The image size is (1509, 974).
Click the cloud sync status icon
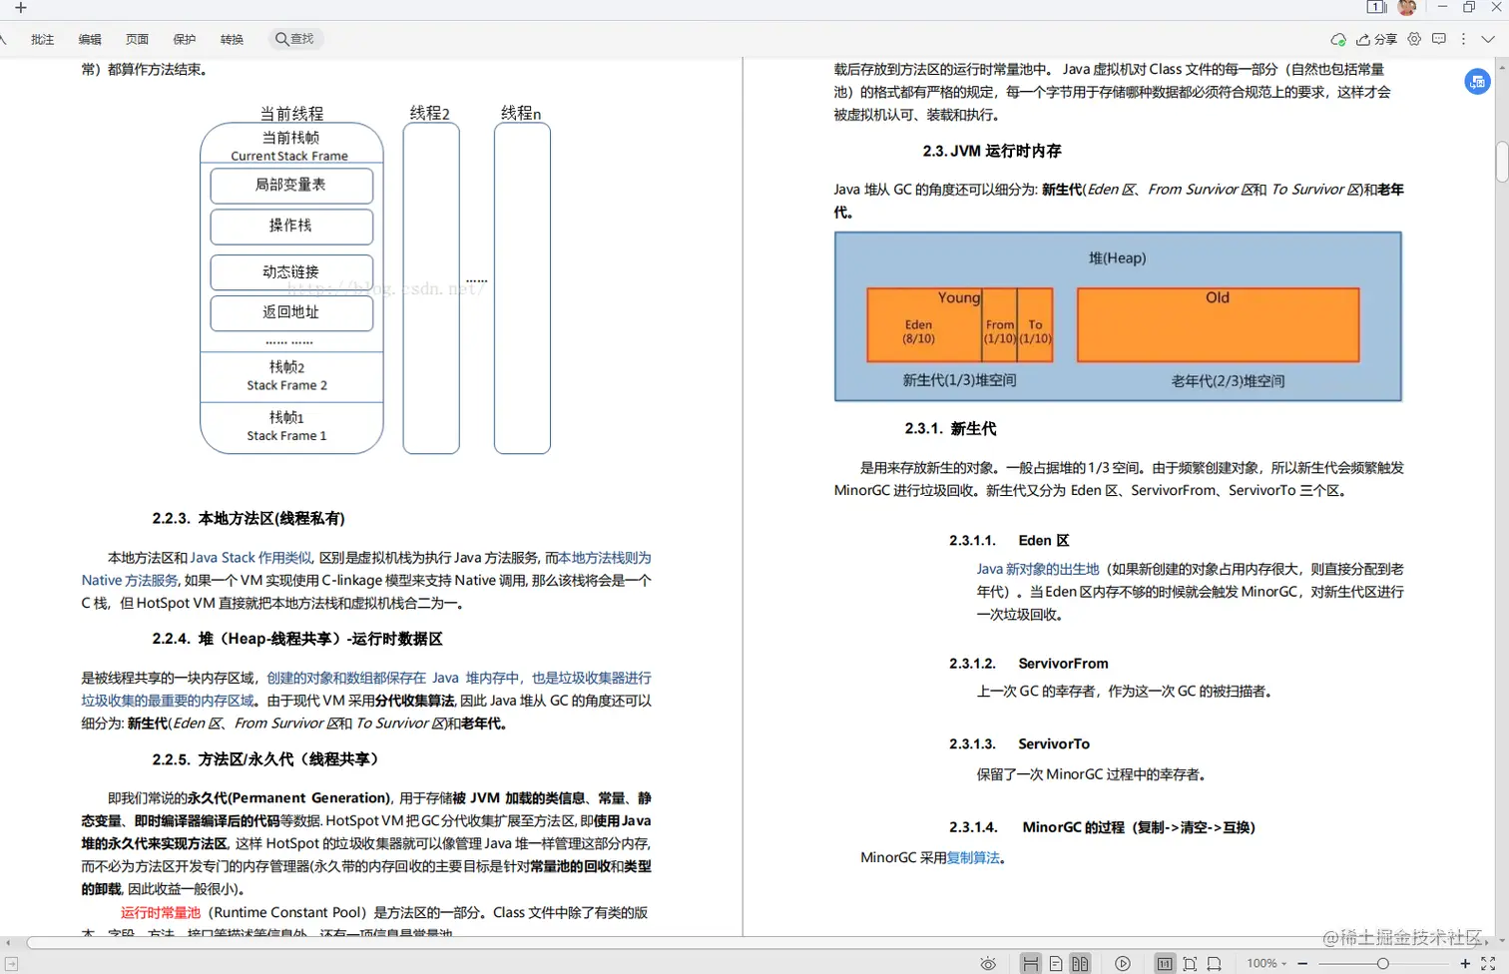1338,39
